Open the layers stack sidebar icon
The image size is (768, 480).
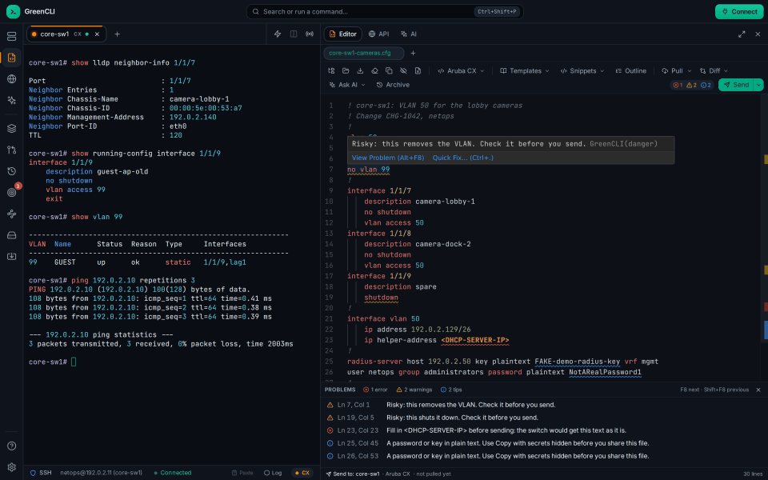pyautogui.click(x=12, y=128)
